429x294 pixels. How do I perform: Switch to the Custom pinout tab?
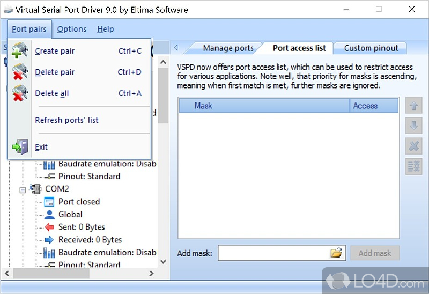click(371, 48)
